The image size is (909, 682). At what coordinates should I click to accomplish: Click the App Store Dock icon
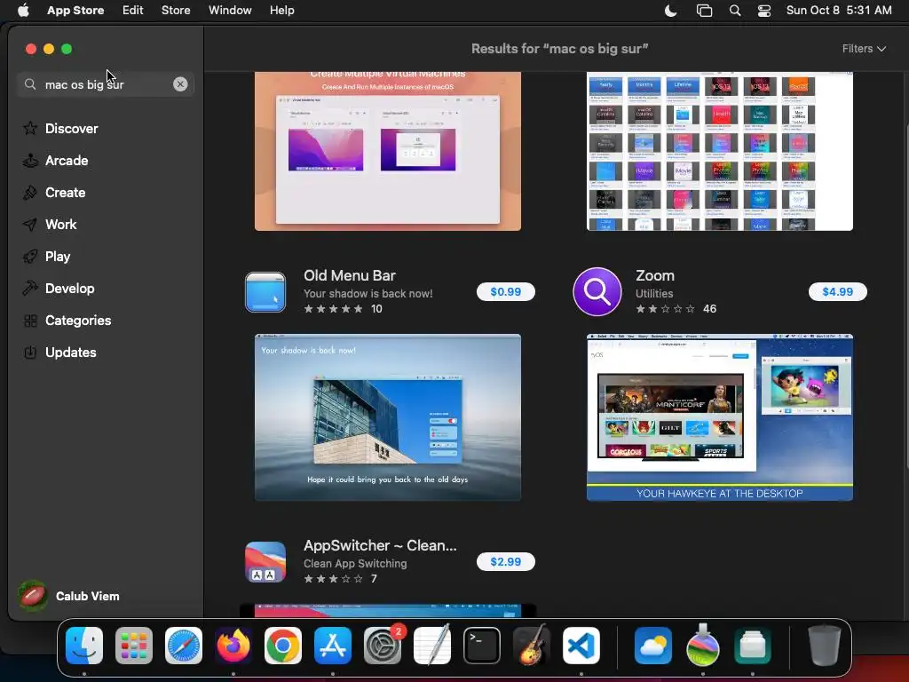pyautogui.click(x=333, y=646)
